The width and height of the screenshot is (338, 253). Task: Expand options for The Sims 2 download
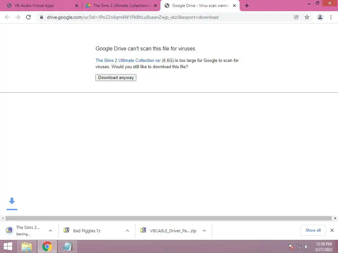click(51, 231)
